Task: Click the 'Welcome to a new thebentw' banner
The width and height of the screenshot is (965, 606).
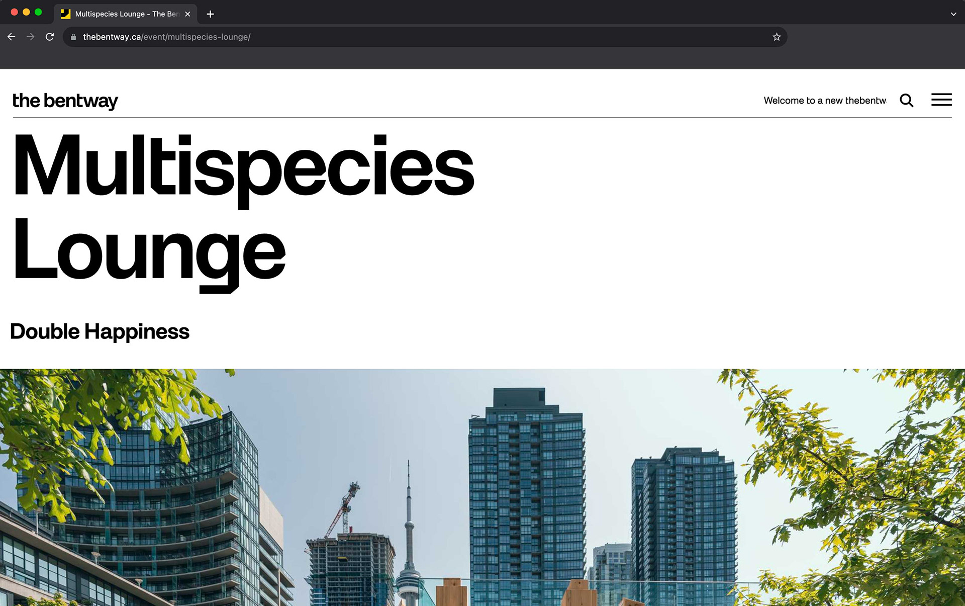Action: (x=825, y=101)
